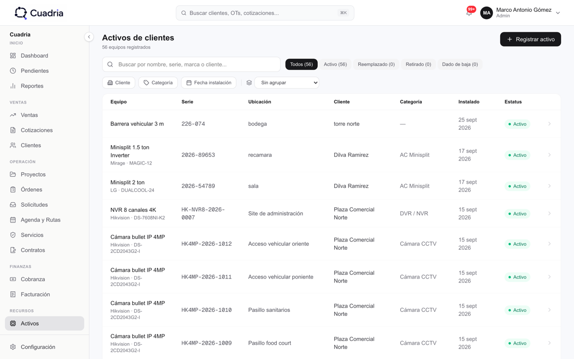Click the Cotizaciones document icon
The height and width of the screenshot is (359, 574).
pos(13,130)
